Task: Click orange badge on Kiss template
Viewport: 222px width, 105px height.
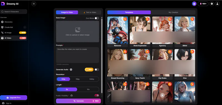Action: (192, 52)
